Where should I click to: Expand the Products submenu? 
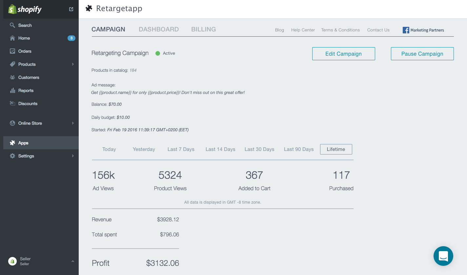point(73,64)
